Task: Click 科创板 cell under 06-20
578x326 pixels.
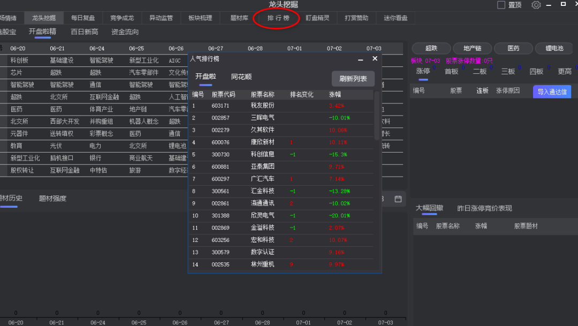Action: tap(19, 60)
